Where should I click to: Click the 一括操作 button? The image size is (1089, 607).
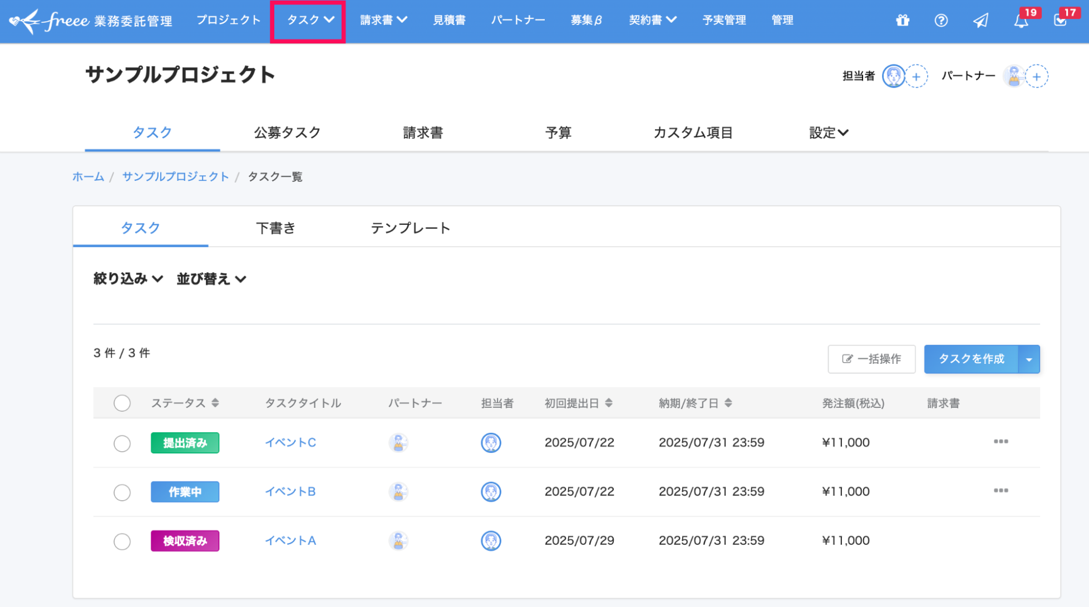pyautogui.click(x=871, y=359)
